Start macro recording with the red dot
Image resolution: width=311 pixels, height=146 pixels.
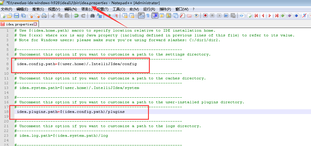pos(205,16)
